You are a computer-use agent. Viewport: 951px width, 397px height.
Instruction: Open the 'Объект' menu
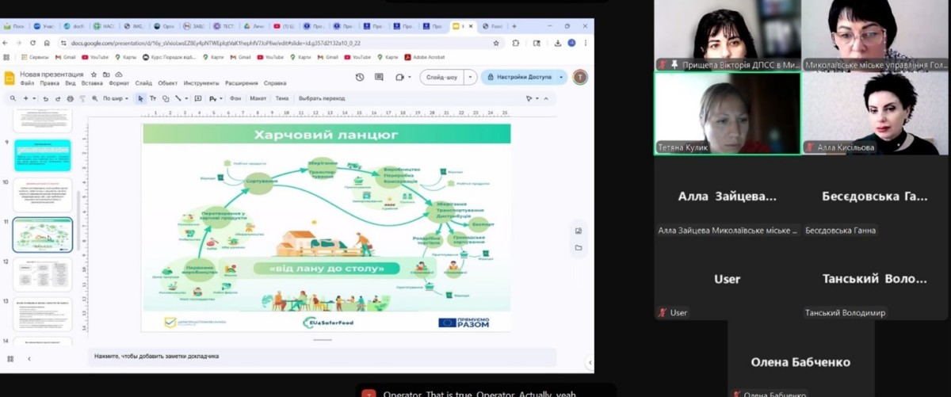tap(167, 83)
